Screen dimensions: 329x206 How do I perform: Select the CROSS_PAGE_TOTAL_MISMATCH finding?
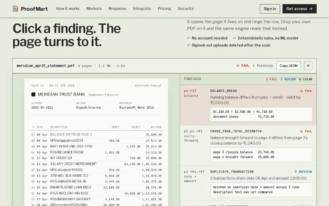pos(248,146)
